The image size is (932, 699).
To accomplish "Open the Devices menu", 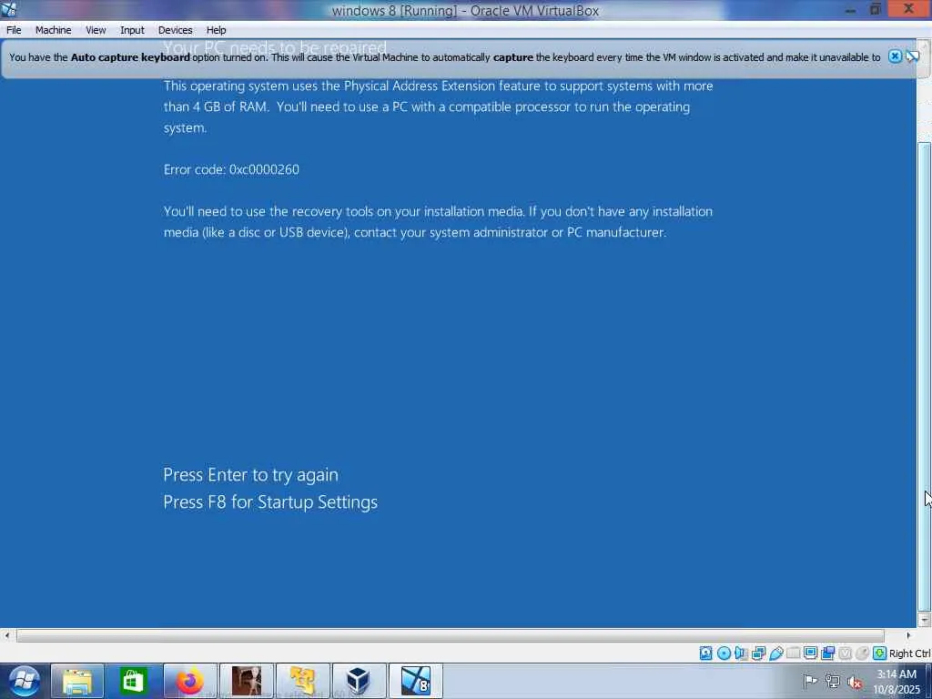I will click(x=175, y=30).
